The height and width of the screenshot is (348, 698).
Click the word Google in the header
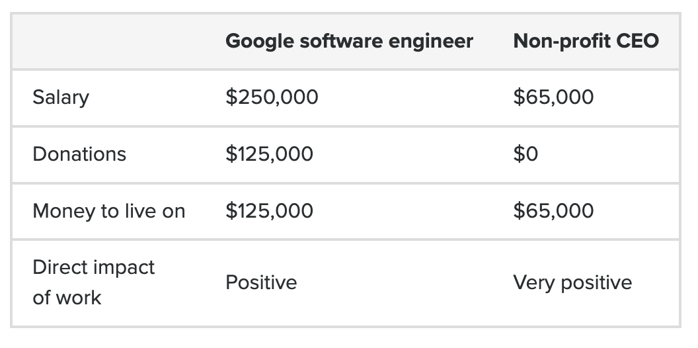pos(260,41)
